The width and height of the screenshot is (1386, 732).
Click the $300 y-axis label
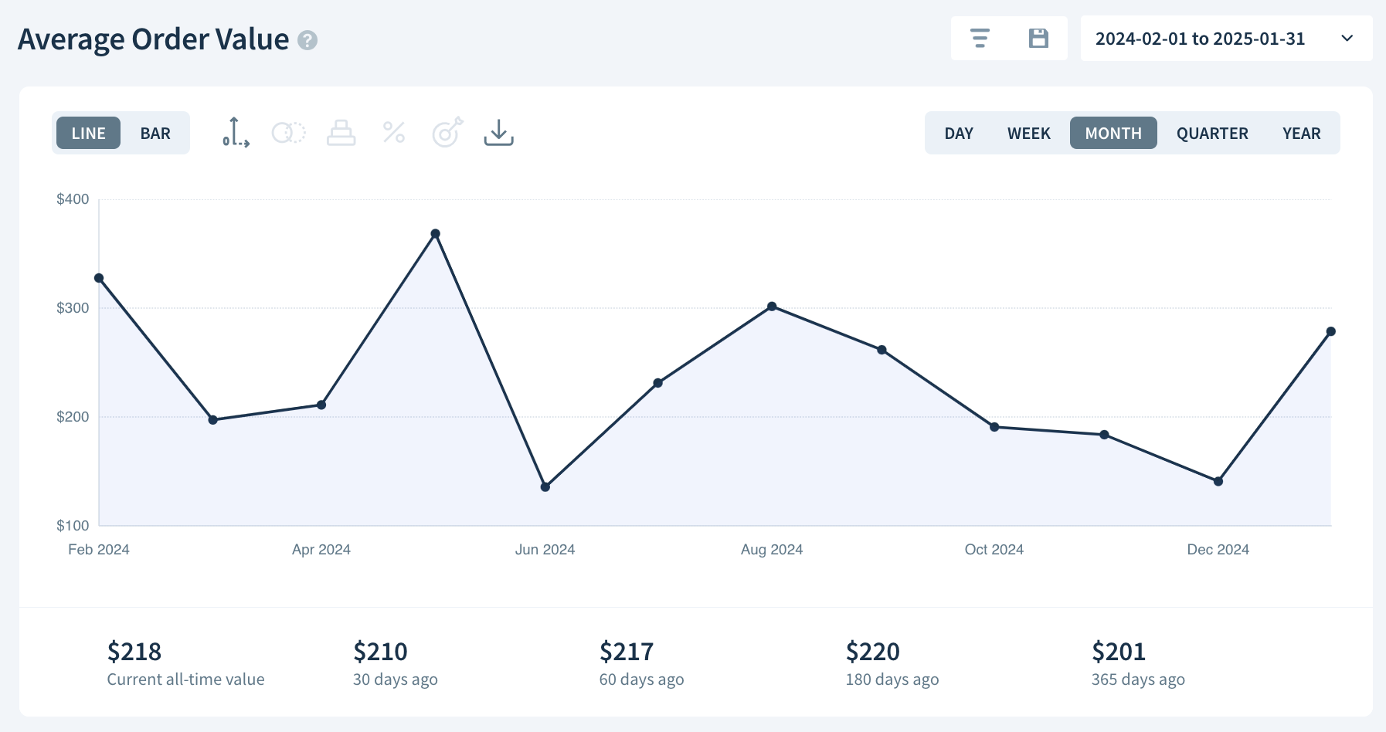[73, 308]
